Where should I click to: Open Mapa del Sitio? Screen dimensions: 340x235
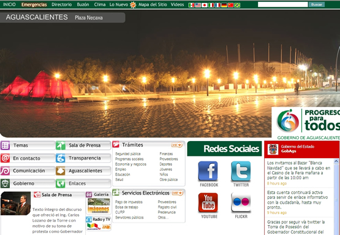coord(153,4)
